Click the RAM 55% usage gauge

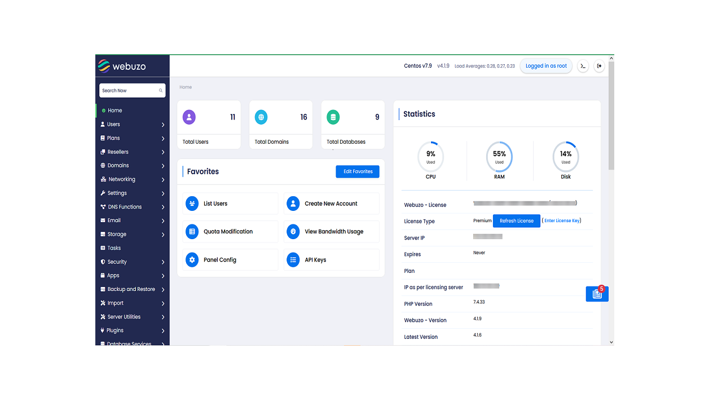[x=499, y=157]
